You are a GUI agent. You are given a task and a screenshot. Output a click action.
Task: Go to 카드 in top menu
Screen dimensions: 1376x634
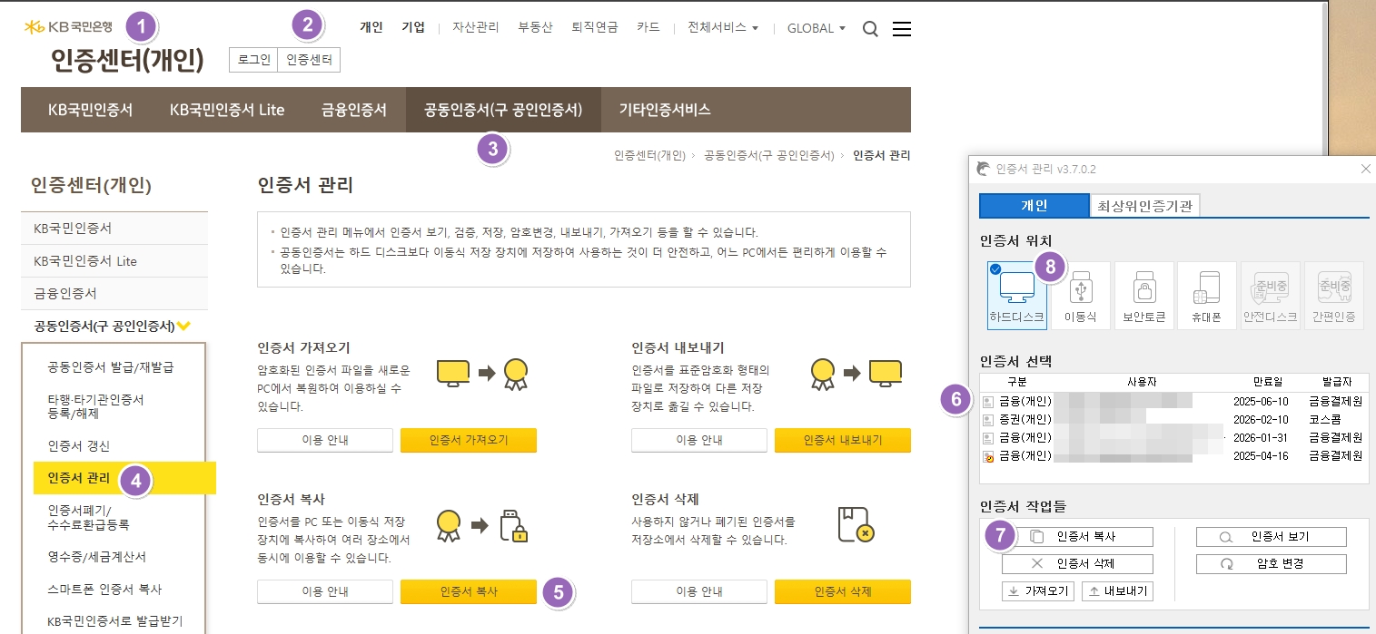[x=648, y=27]
